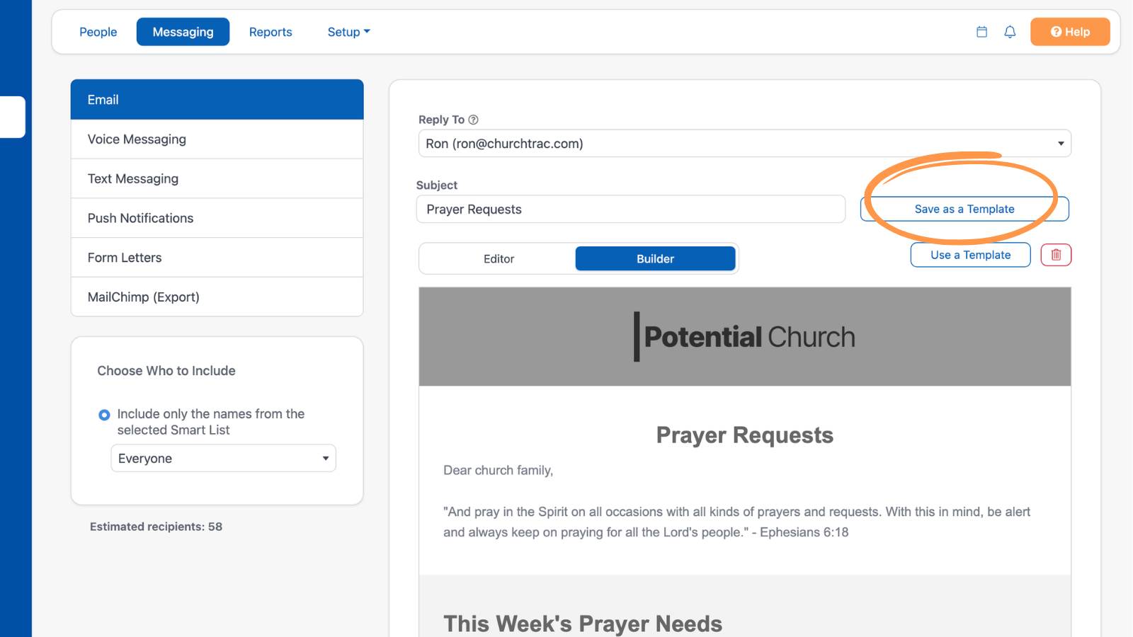Select the Smart List radio option

point(104,415)
